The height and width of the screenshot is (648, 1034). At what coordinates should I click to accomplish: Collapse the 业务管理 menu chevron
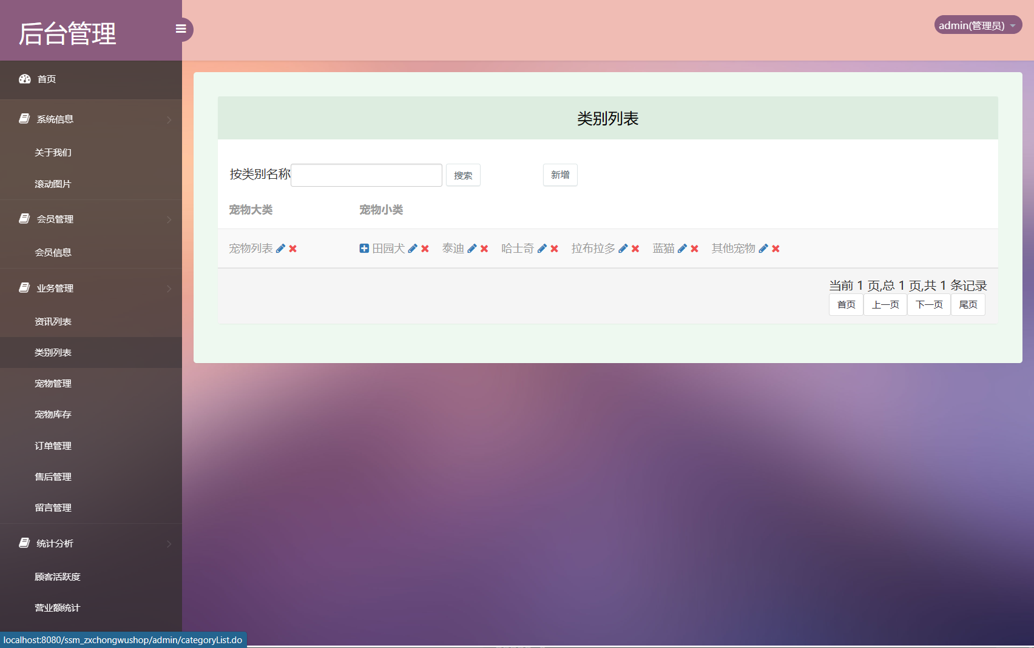point(169,289)
